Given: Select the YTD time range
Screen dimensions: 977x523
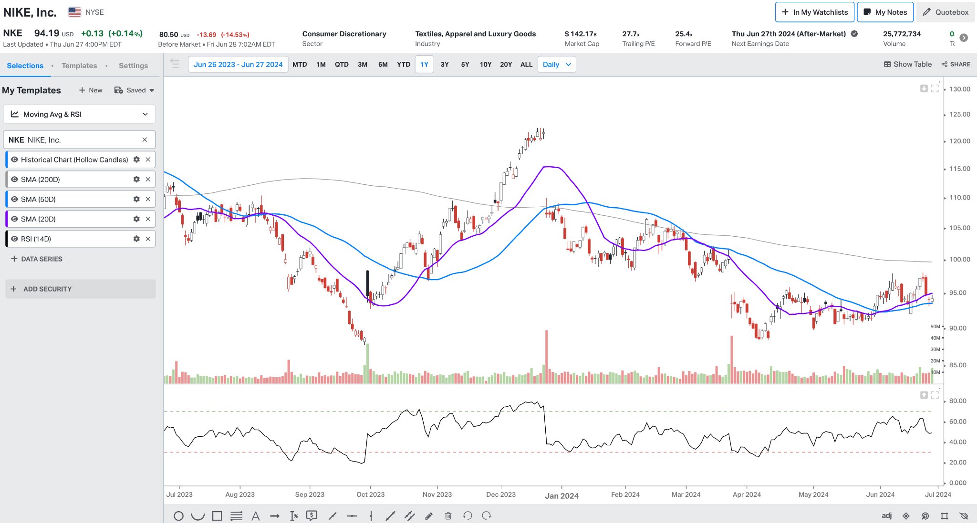Looking at the screenshot, I should pyautogui.click(x=404, y=64).
